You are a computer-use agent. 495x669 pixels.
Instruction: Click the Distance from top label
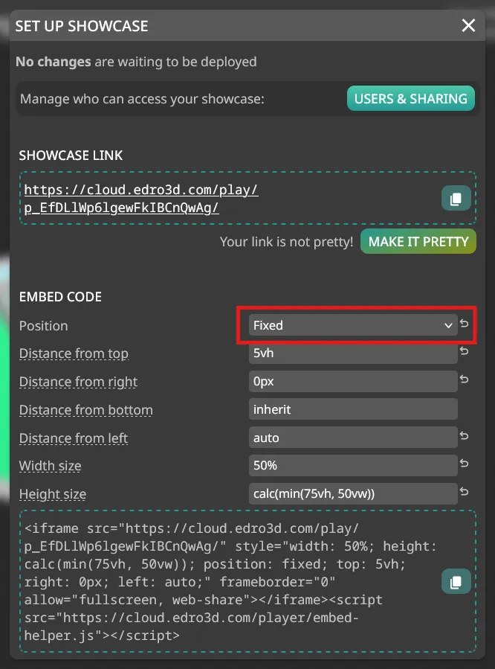pos(74,353)
